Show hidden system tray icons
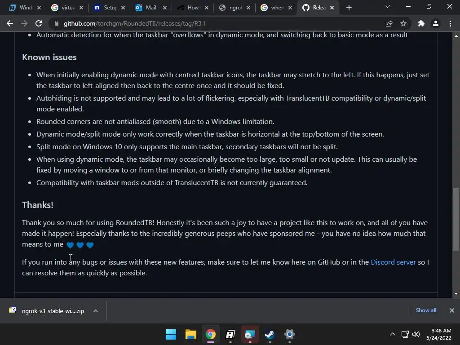This screenshot has width=460, height=345. (393, 334)
